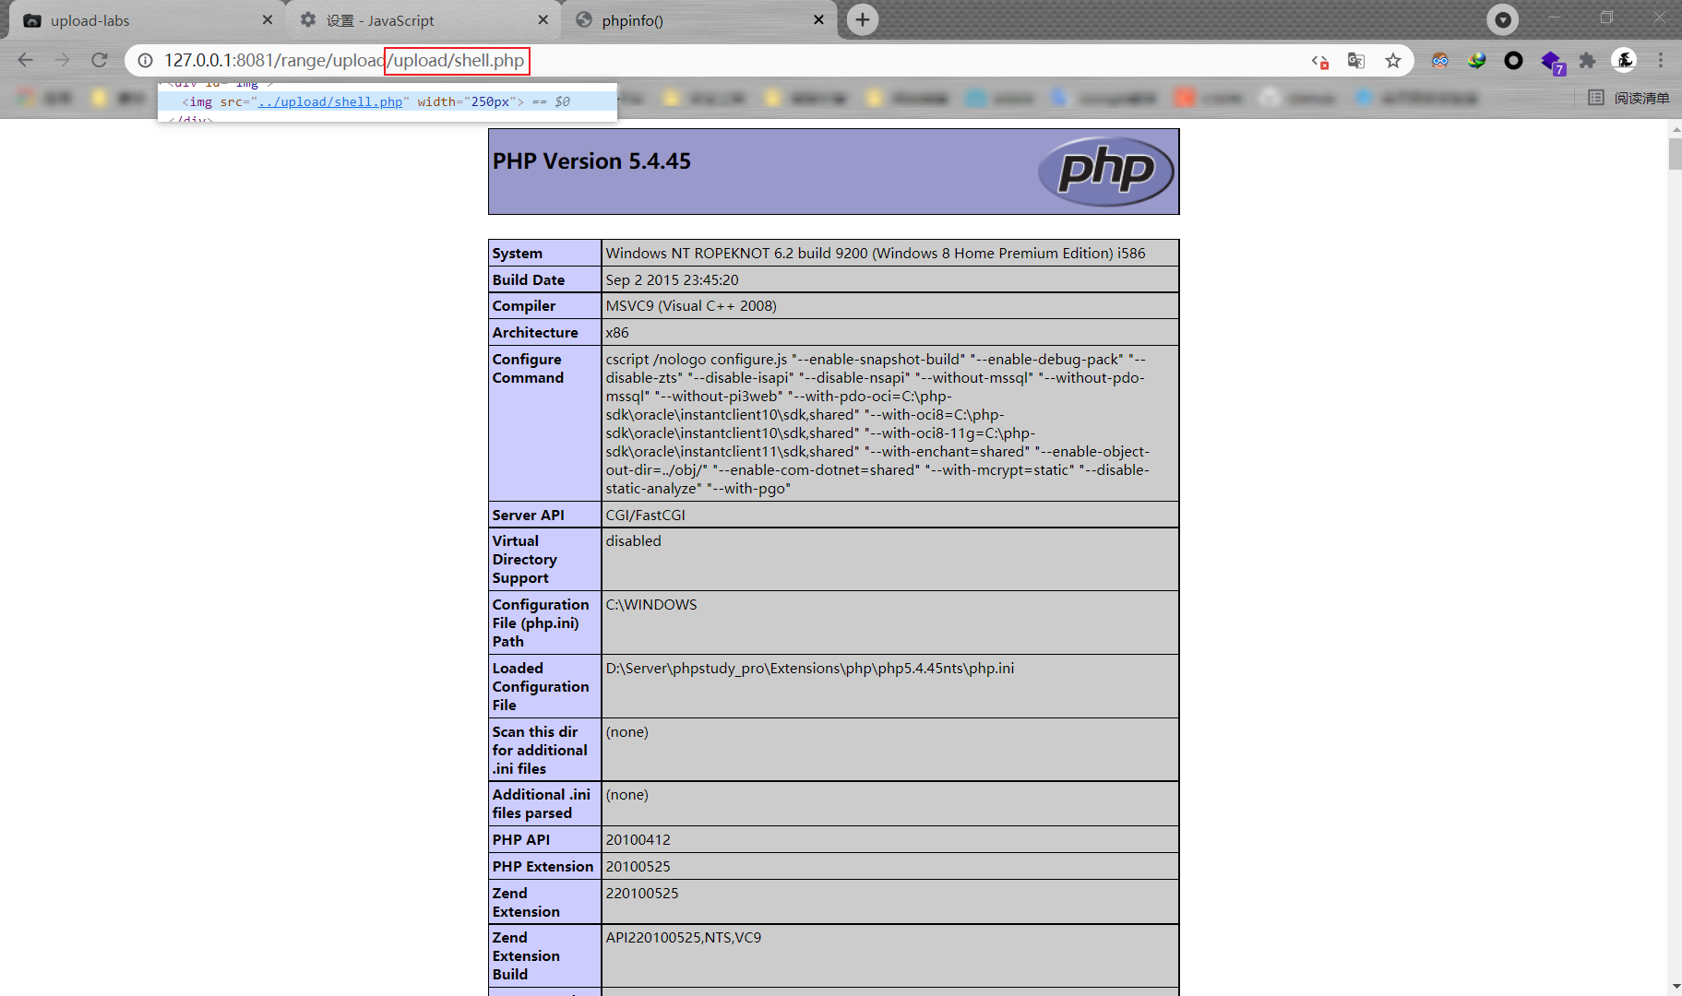Click the PHP Version 5.4.45 heading
The width and height of the screenshot is (1682, 996).
tap(591, 161)
